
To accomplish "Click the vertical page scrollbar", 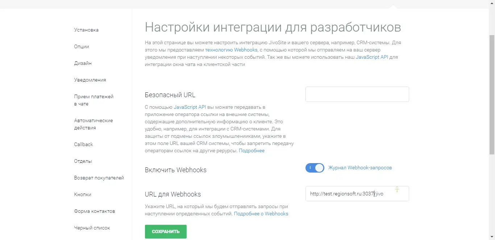I will (492, 94).
